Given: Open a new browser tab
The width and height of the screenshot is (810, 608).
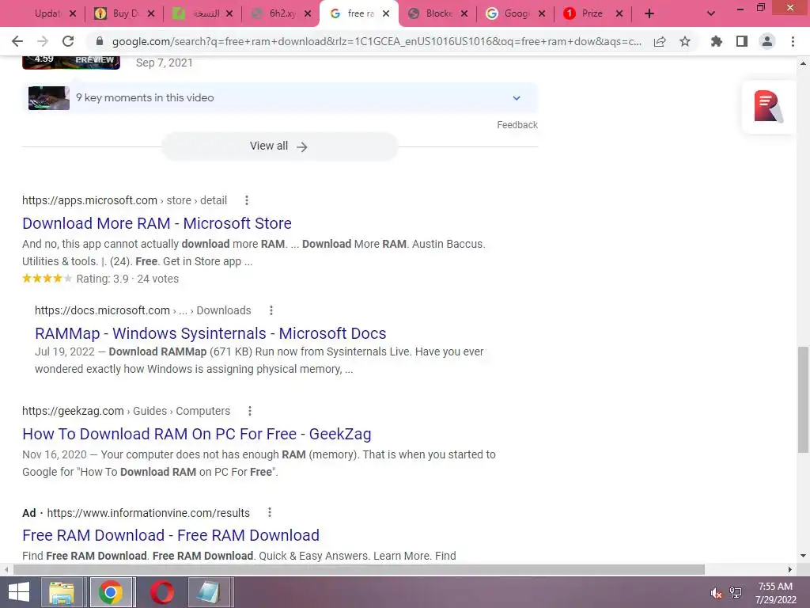Looking at the screenshot, I should point(649,14).
